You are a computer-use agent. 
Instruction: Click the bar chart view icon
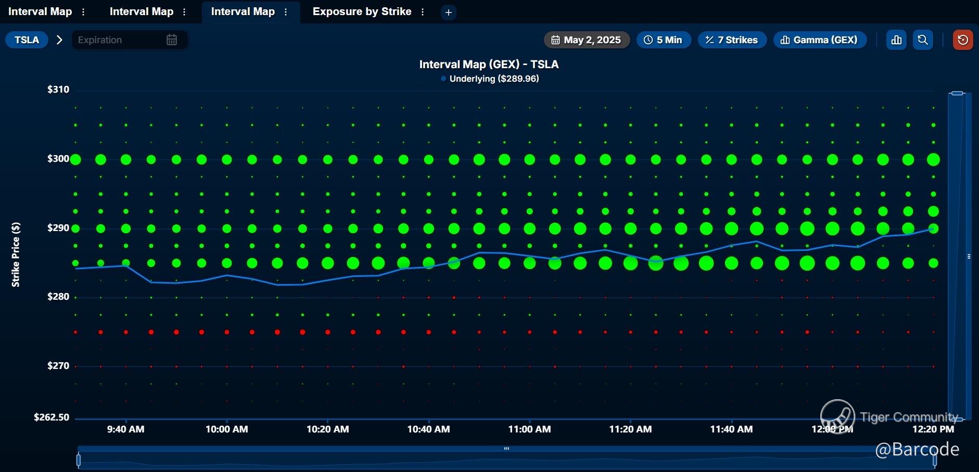pyautogui.click(x=896, y=40)
